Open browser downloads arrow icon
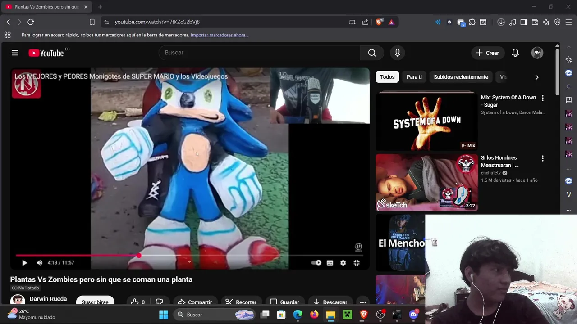This screenshot has height=324, width=577. (x=501, y=22)
